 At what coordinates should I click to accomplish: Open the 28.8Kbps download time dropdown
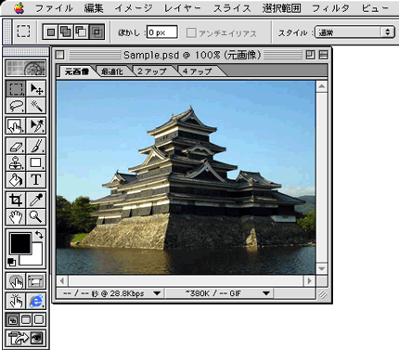click(x=157, y=293)
